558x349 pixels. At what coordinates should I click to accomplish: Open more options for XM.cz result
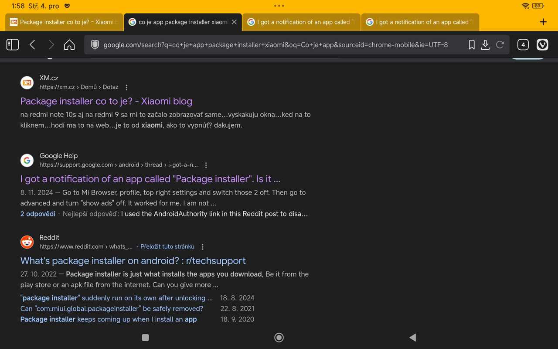(x=126, y=87)
